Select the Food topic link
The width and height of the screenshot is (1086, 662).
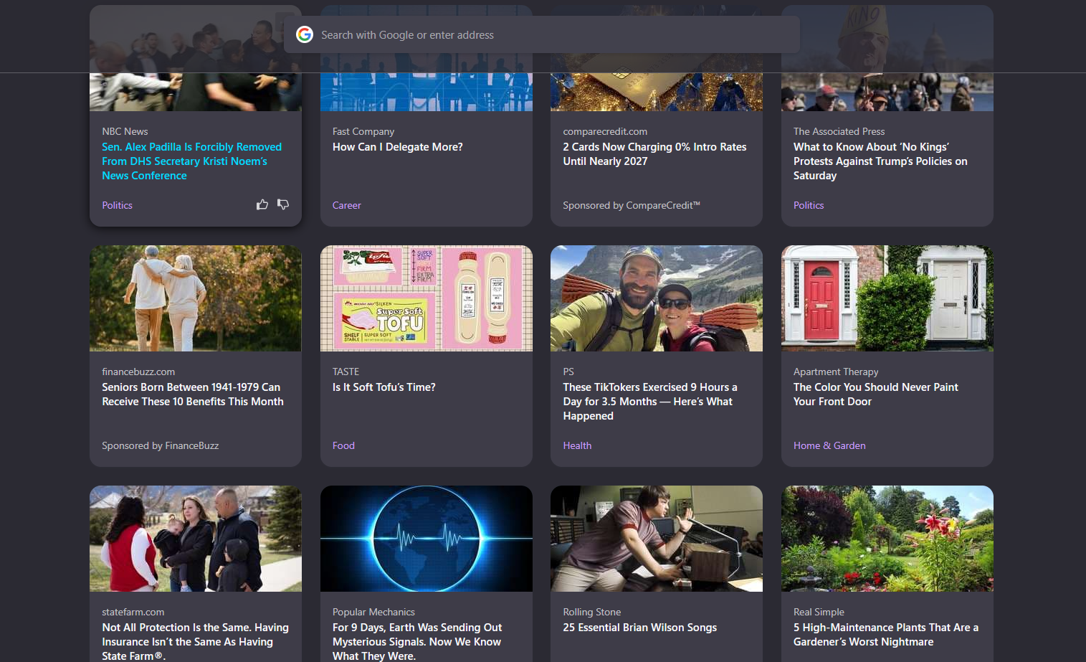click(x=343, y=445)
